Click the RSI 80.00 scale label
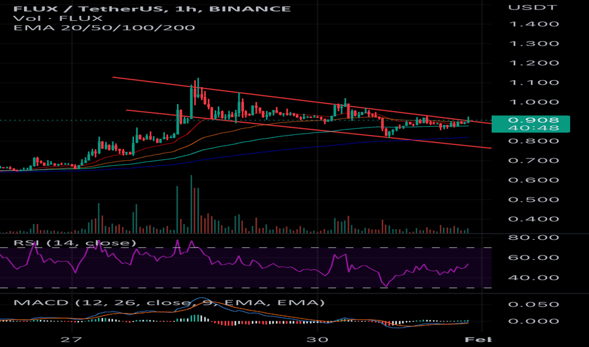The image size is (589, 347). tap(533, 237)
